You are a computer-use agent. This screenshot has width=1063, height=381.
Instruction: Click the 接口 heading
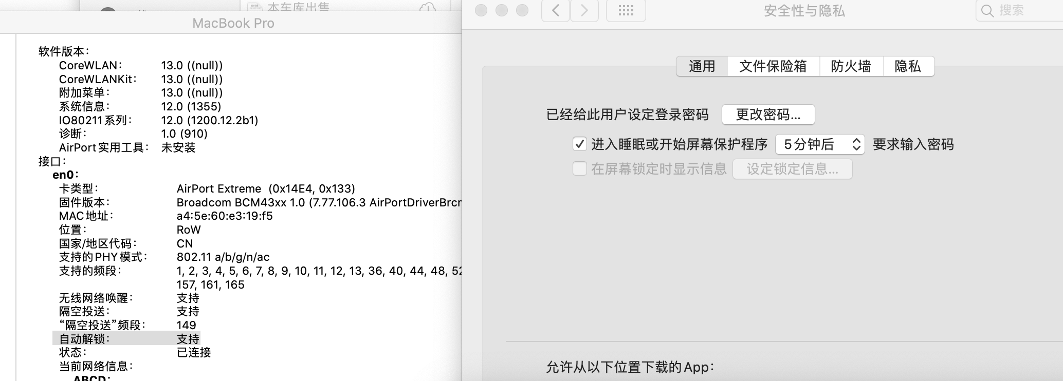52,161
